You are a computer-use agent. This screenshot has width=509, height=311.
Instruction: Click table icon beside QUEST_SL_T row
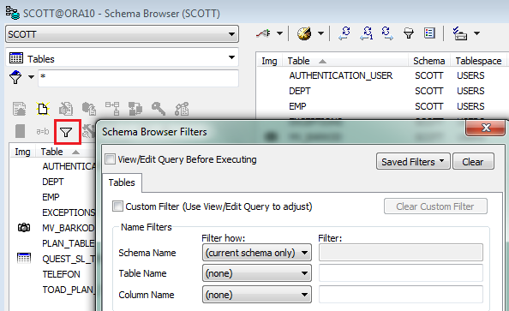click(x=24, y=258)
